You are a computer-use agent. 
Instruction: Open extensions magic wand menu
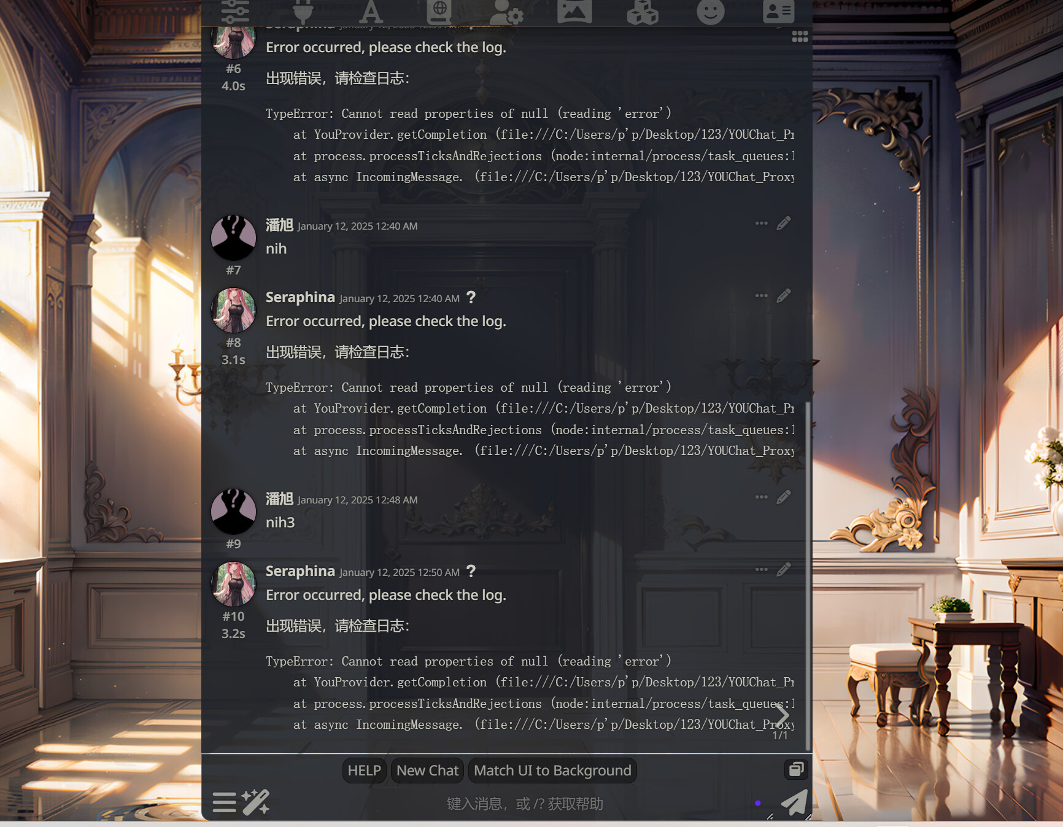click(255, 802)
